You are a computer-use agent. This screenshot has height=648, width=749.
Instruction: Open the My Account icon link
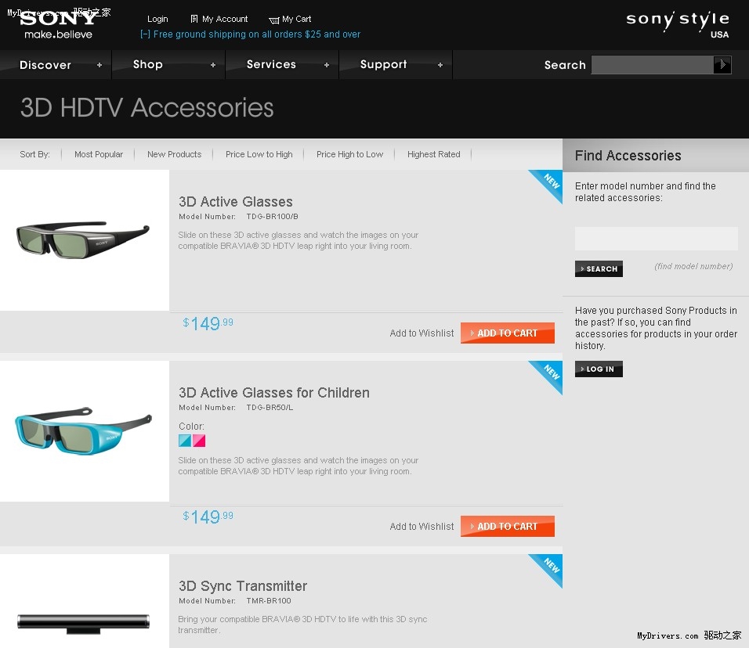(194, 19)
